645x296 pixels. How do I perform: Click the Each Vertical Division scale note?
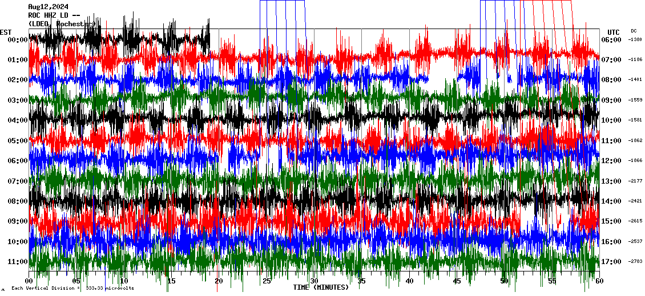72,288
